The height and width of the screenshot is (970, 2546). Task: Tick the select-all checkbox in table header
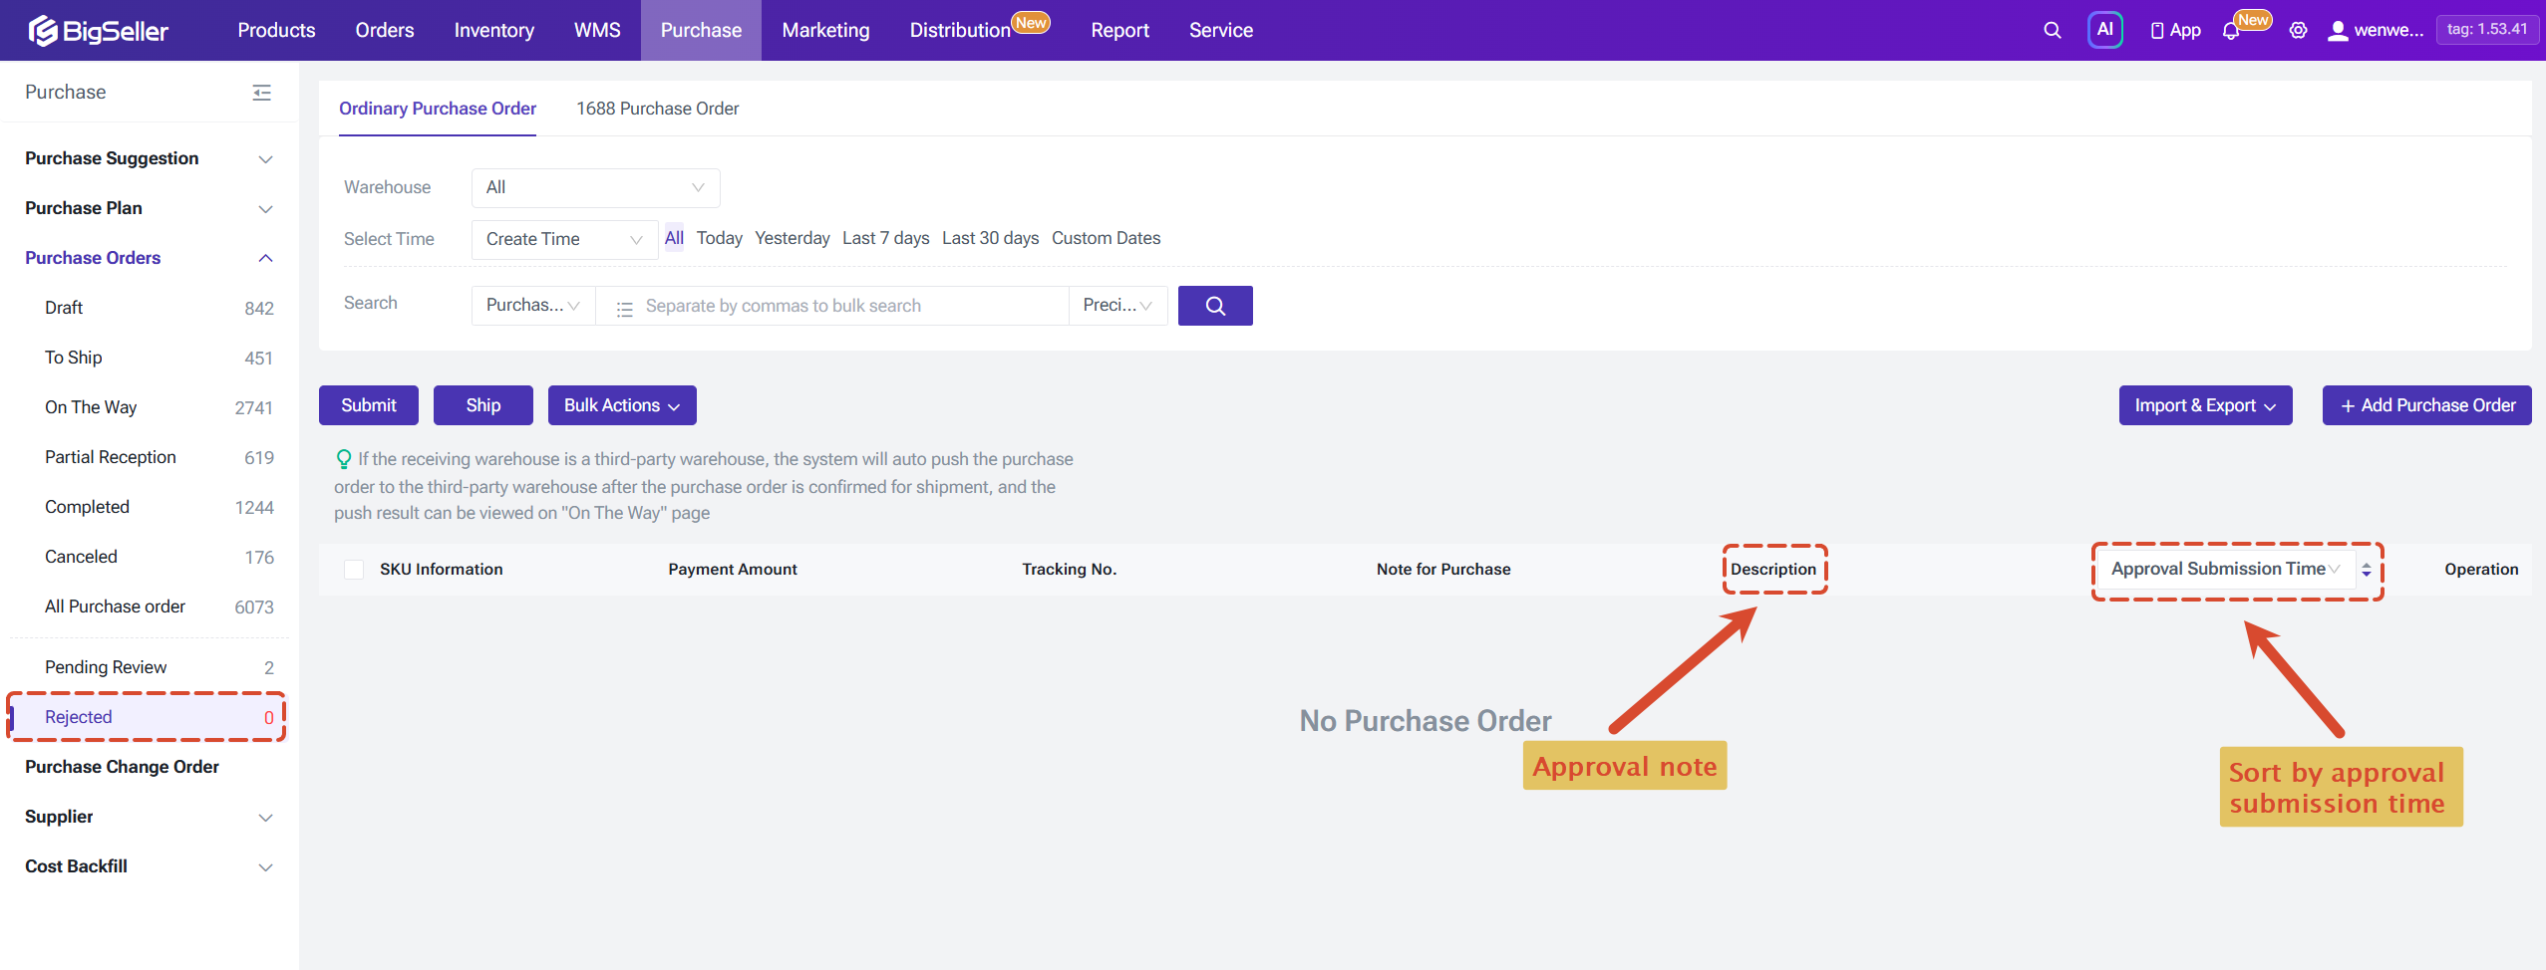pyautogui.click(x=354, y=570)
